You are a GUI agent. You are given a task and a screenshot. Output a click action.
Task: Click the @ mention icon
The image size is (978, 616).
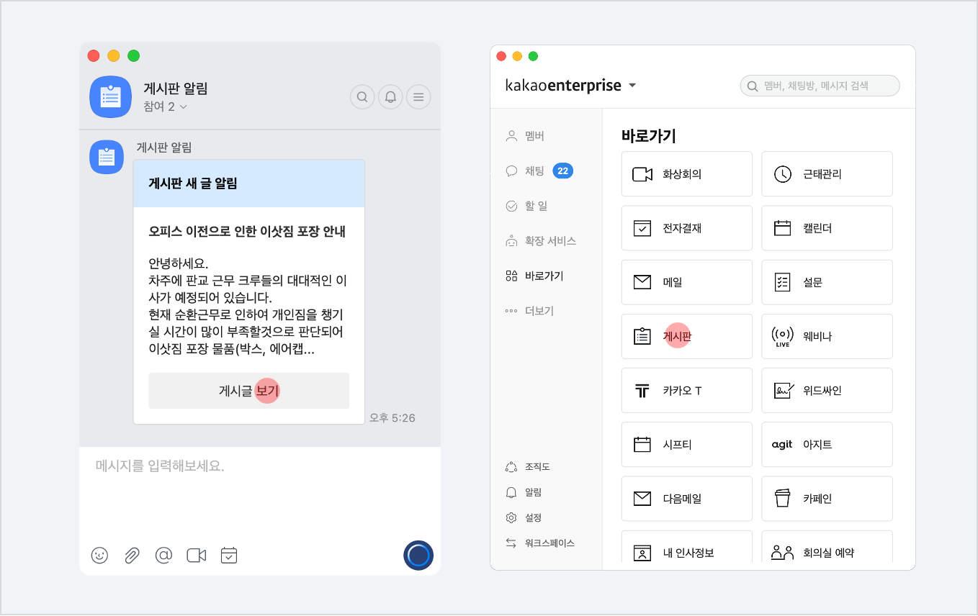click(x=164, y=555)
